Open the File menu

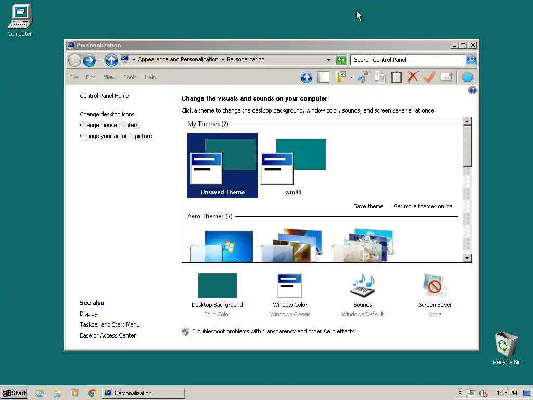(73, 77)
